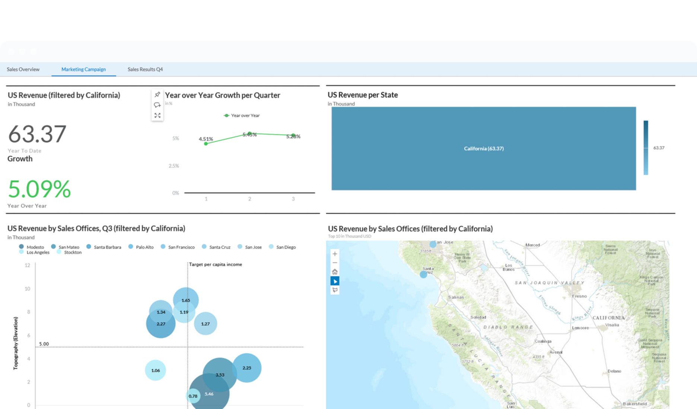Zoom out on the map
697x409 pixels.
(335, 263)
